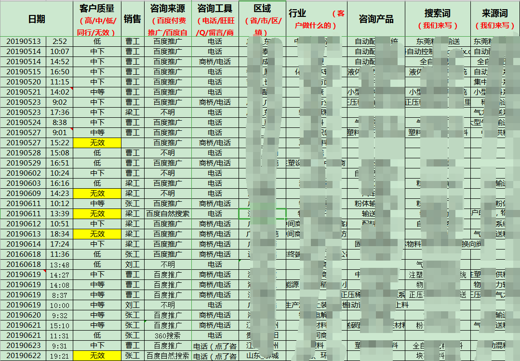Click 不明 source cell in 17:36 row

coord(168,112)
